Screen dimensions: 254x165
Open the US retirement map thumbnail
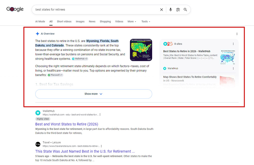pyautogui.click(x=141, y=50)
